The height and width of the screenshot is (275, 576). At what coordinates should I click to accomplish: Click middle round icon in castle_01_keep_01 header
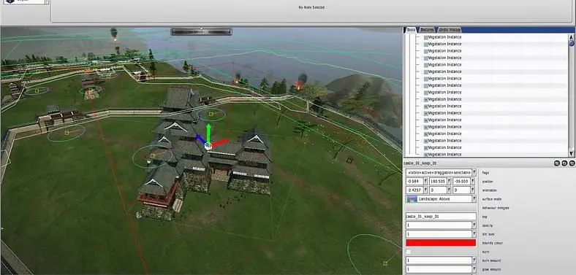coord(564,163)
